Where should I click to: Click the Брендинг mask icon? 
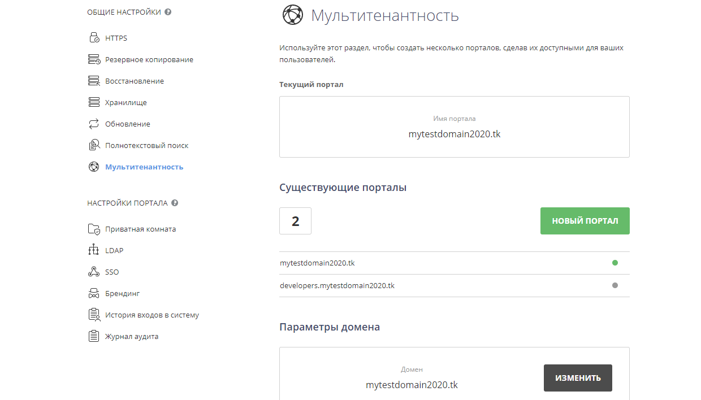point(94,293)
